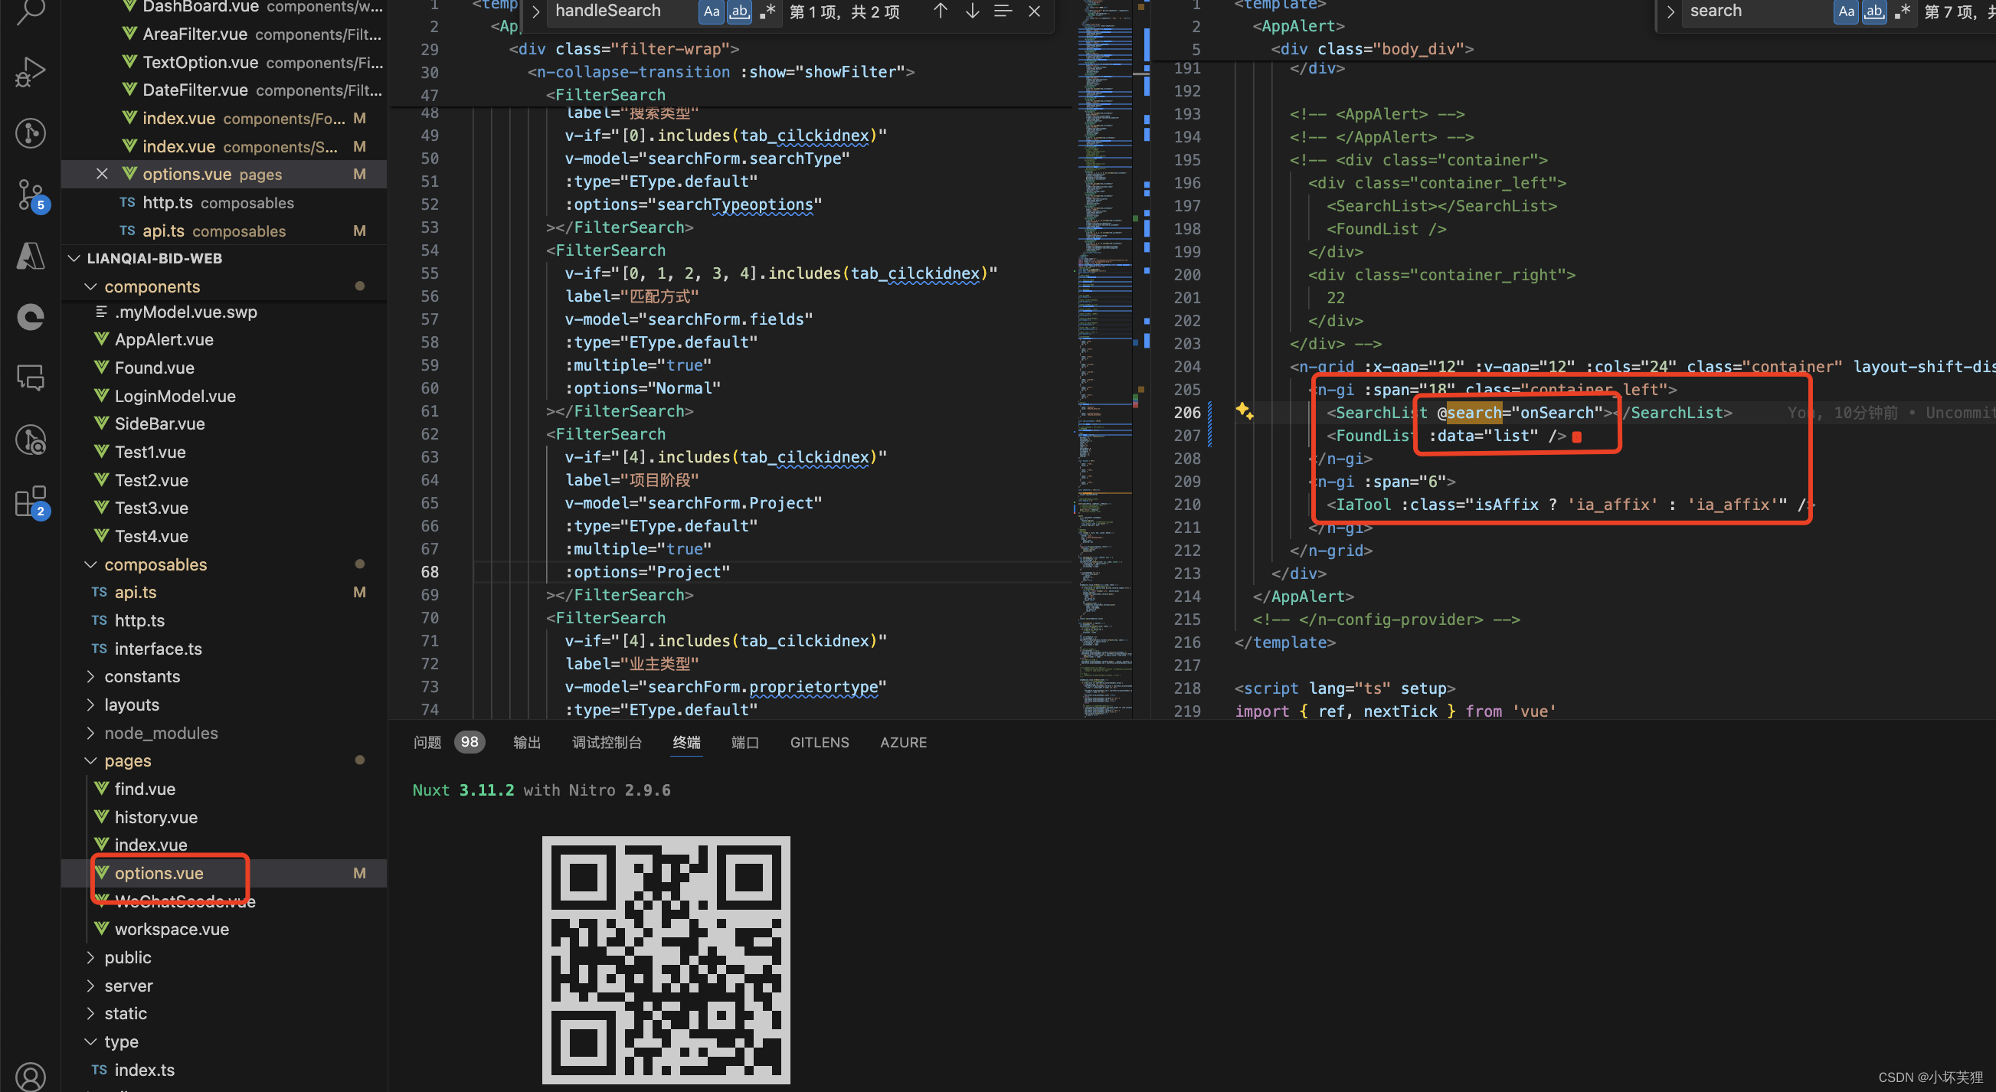Open the Azure view icon
This screenshot has height=1092, width=1996.
tap(30, 256)
